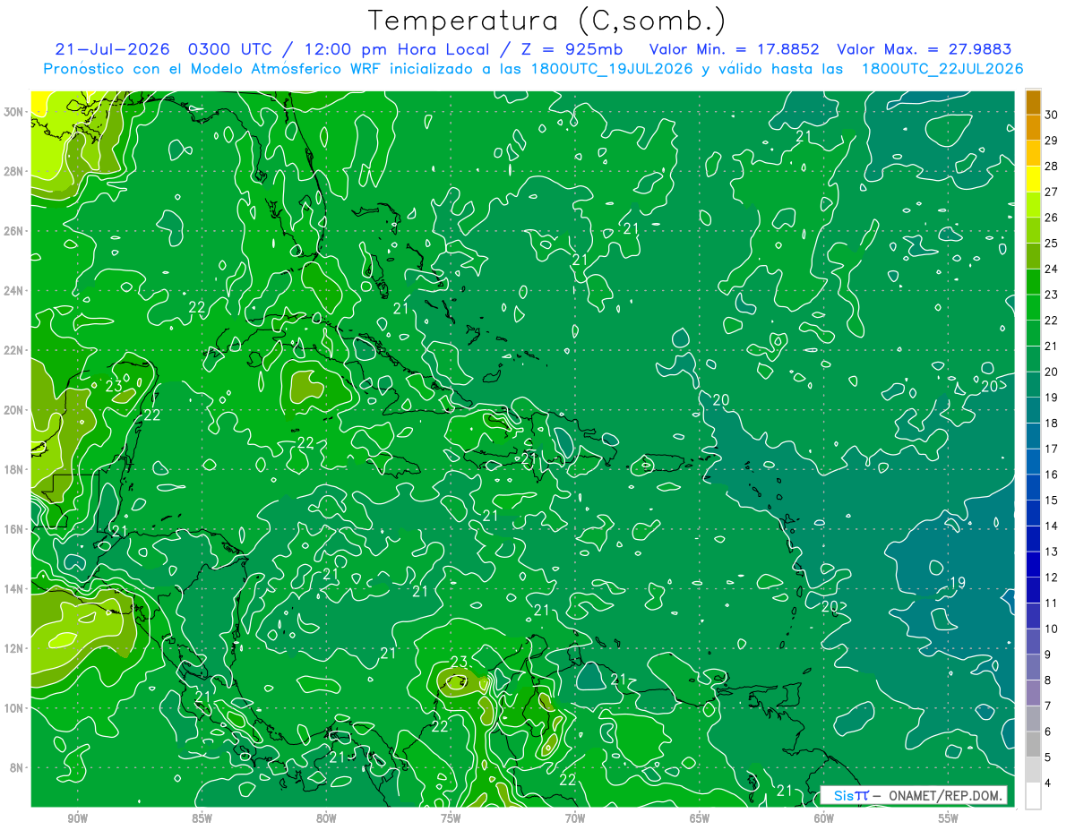Click the "26N" latitude axis label

(15, 231)
